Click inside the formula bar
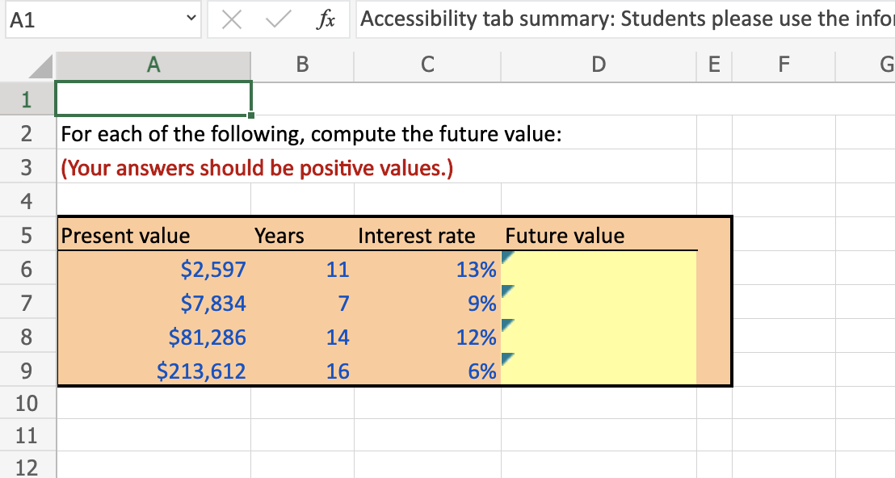This screenshot has width=895, height=478. click(x=565, y=19)
